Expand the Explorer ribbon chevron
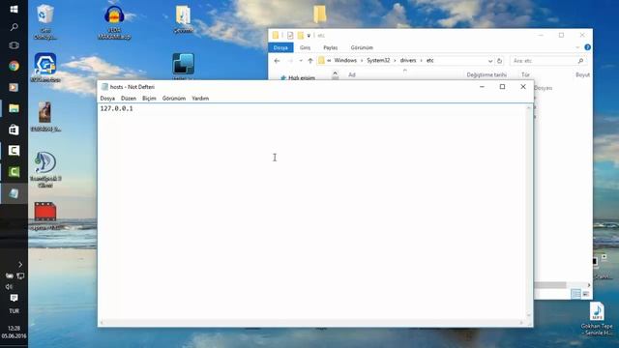This screenshot has height=348, width=619. tap(577, 47)
